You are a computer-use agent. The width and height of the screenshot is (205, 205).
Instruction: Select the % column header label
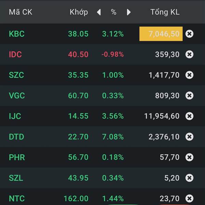point(113,12)
